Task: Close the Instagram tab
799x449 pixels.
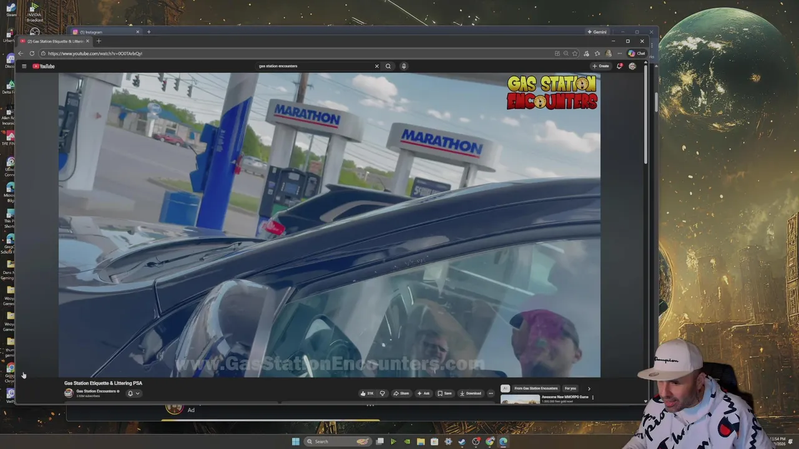Action: point(137,32)
